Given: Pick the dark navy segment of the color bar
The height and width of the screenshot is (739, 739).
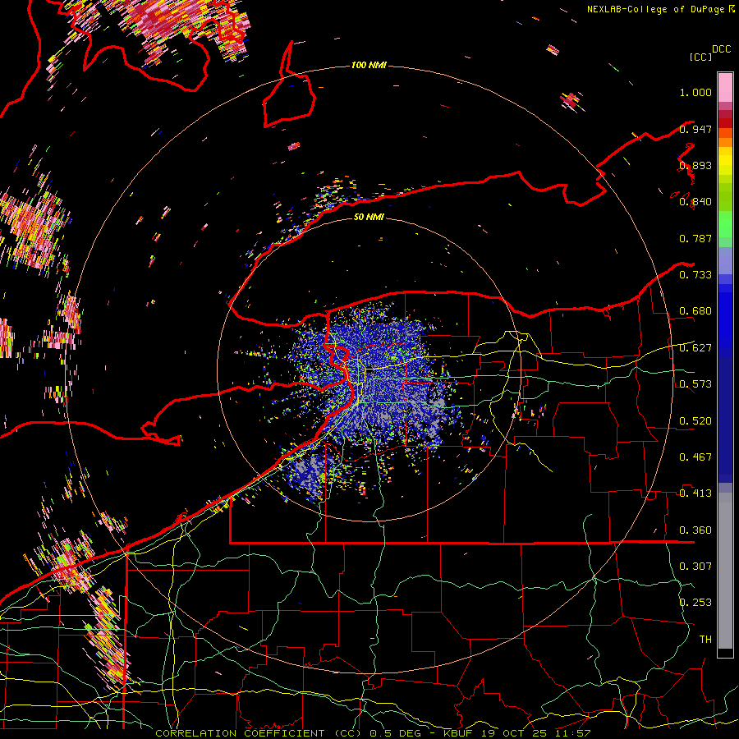Looking at the screenshot, I should pyautogui.click(x=725, y=415).
